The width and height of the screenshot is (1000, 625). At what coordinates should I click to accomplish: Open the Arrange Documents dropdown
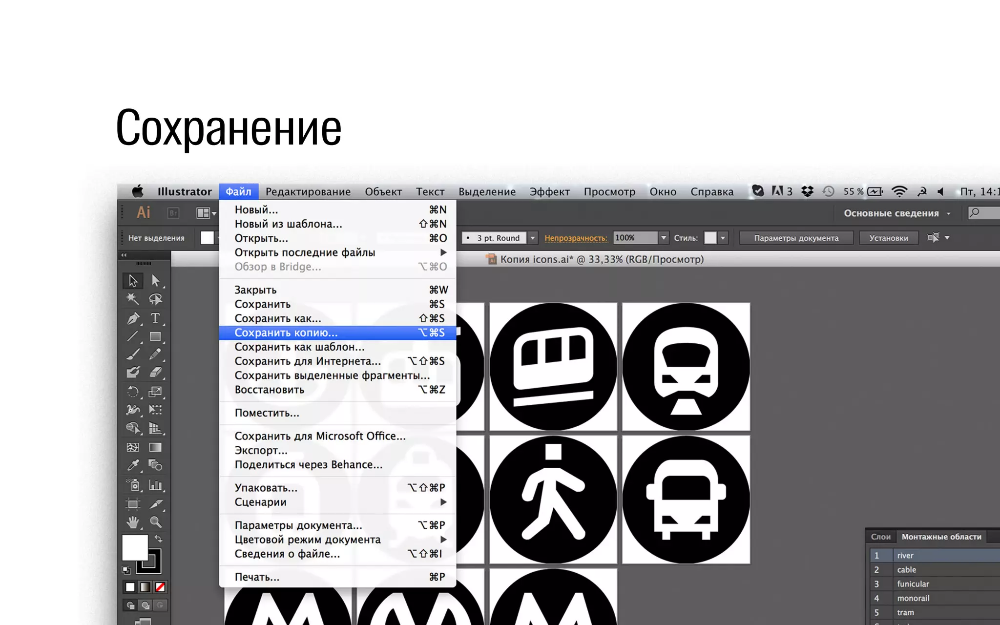pyautogui.click(x=207, y=213)
